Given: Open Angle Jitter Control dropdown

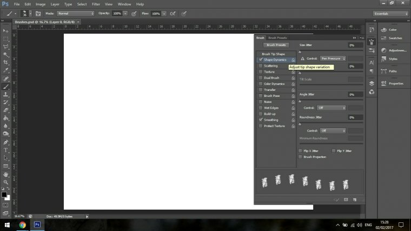Looking at the screenshot, I should [332, 108].
